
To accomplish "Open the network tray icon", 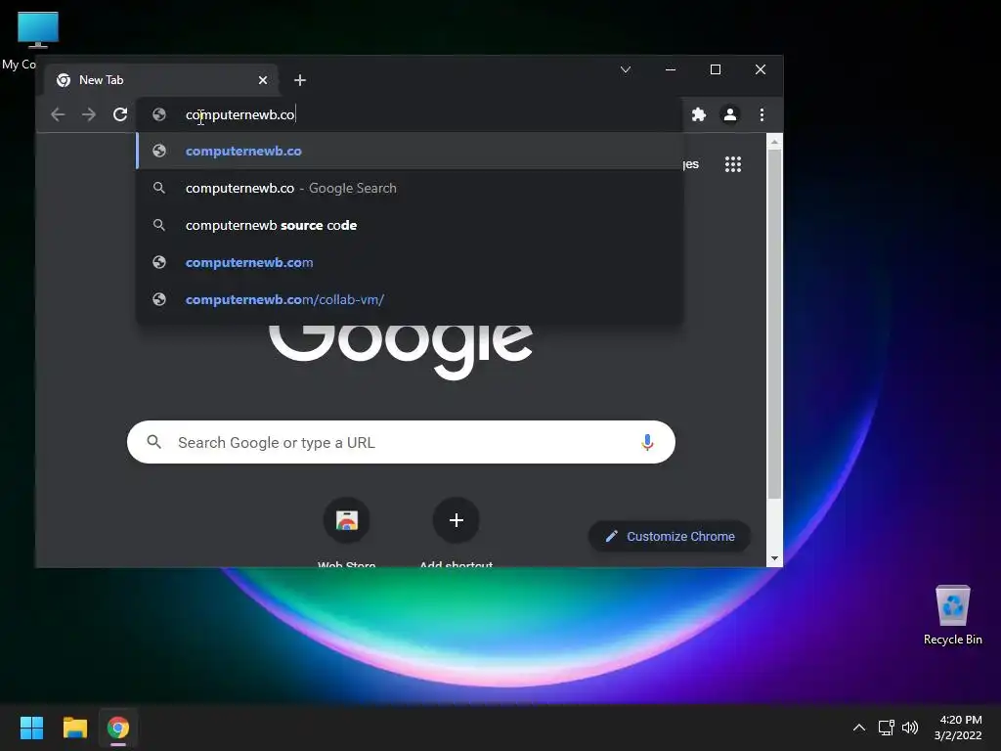I will (886, 728).
